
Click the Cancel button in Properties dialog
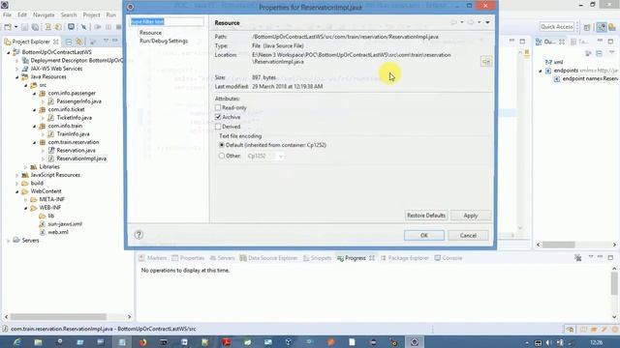point(468,235)
